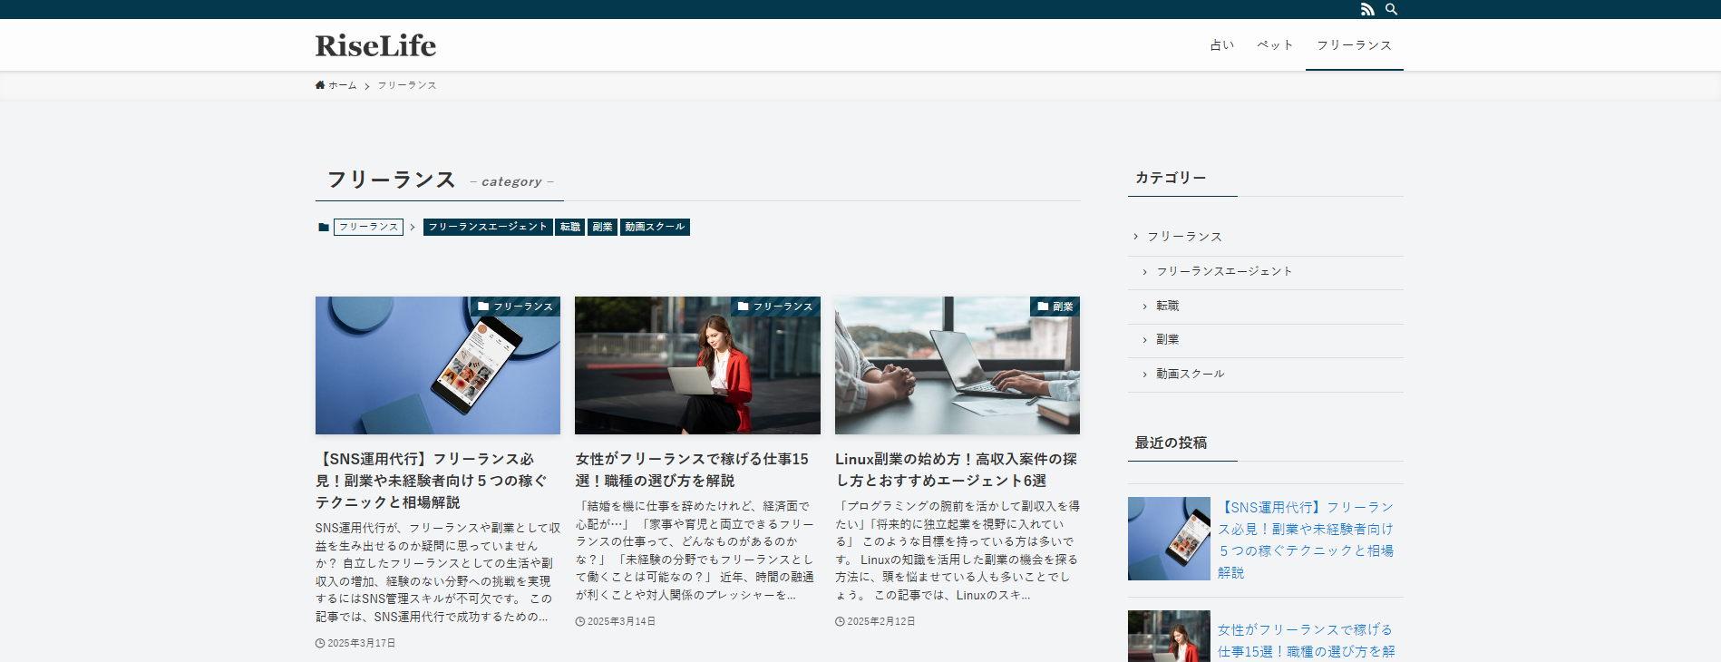Click the smartphone thumbnail in recent posts
The width and height of the screenshot is (1721, 662).
coord(1169,539)
